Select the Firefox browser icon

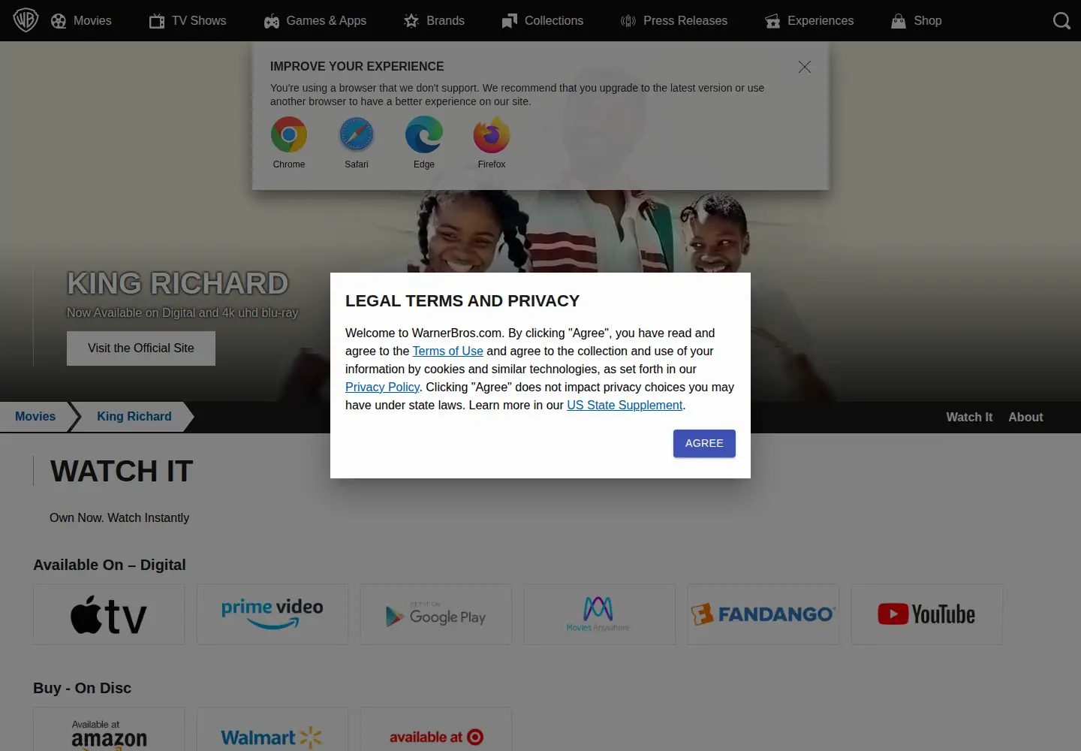(x=492, y=135)
